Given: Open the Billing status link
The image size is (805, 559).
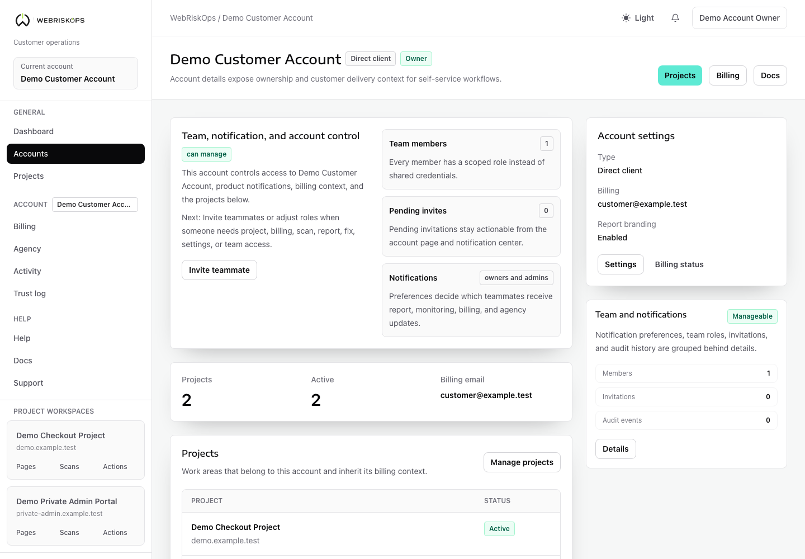Looking at the screenshot, I should [679, 264].
